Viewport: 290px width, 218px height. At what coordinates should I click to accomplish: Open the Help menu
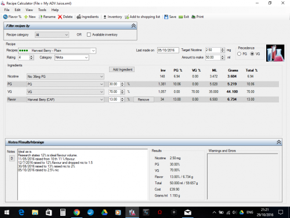pyautogui.click(x=55, y=10)
